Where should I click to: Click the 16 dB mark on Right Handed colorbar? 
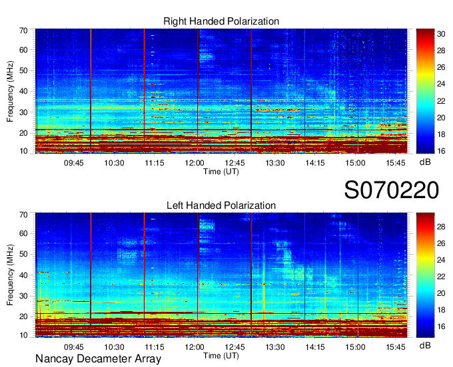pos(441,151)
